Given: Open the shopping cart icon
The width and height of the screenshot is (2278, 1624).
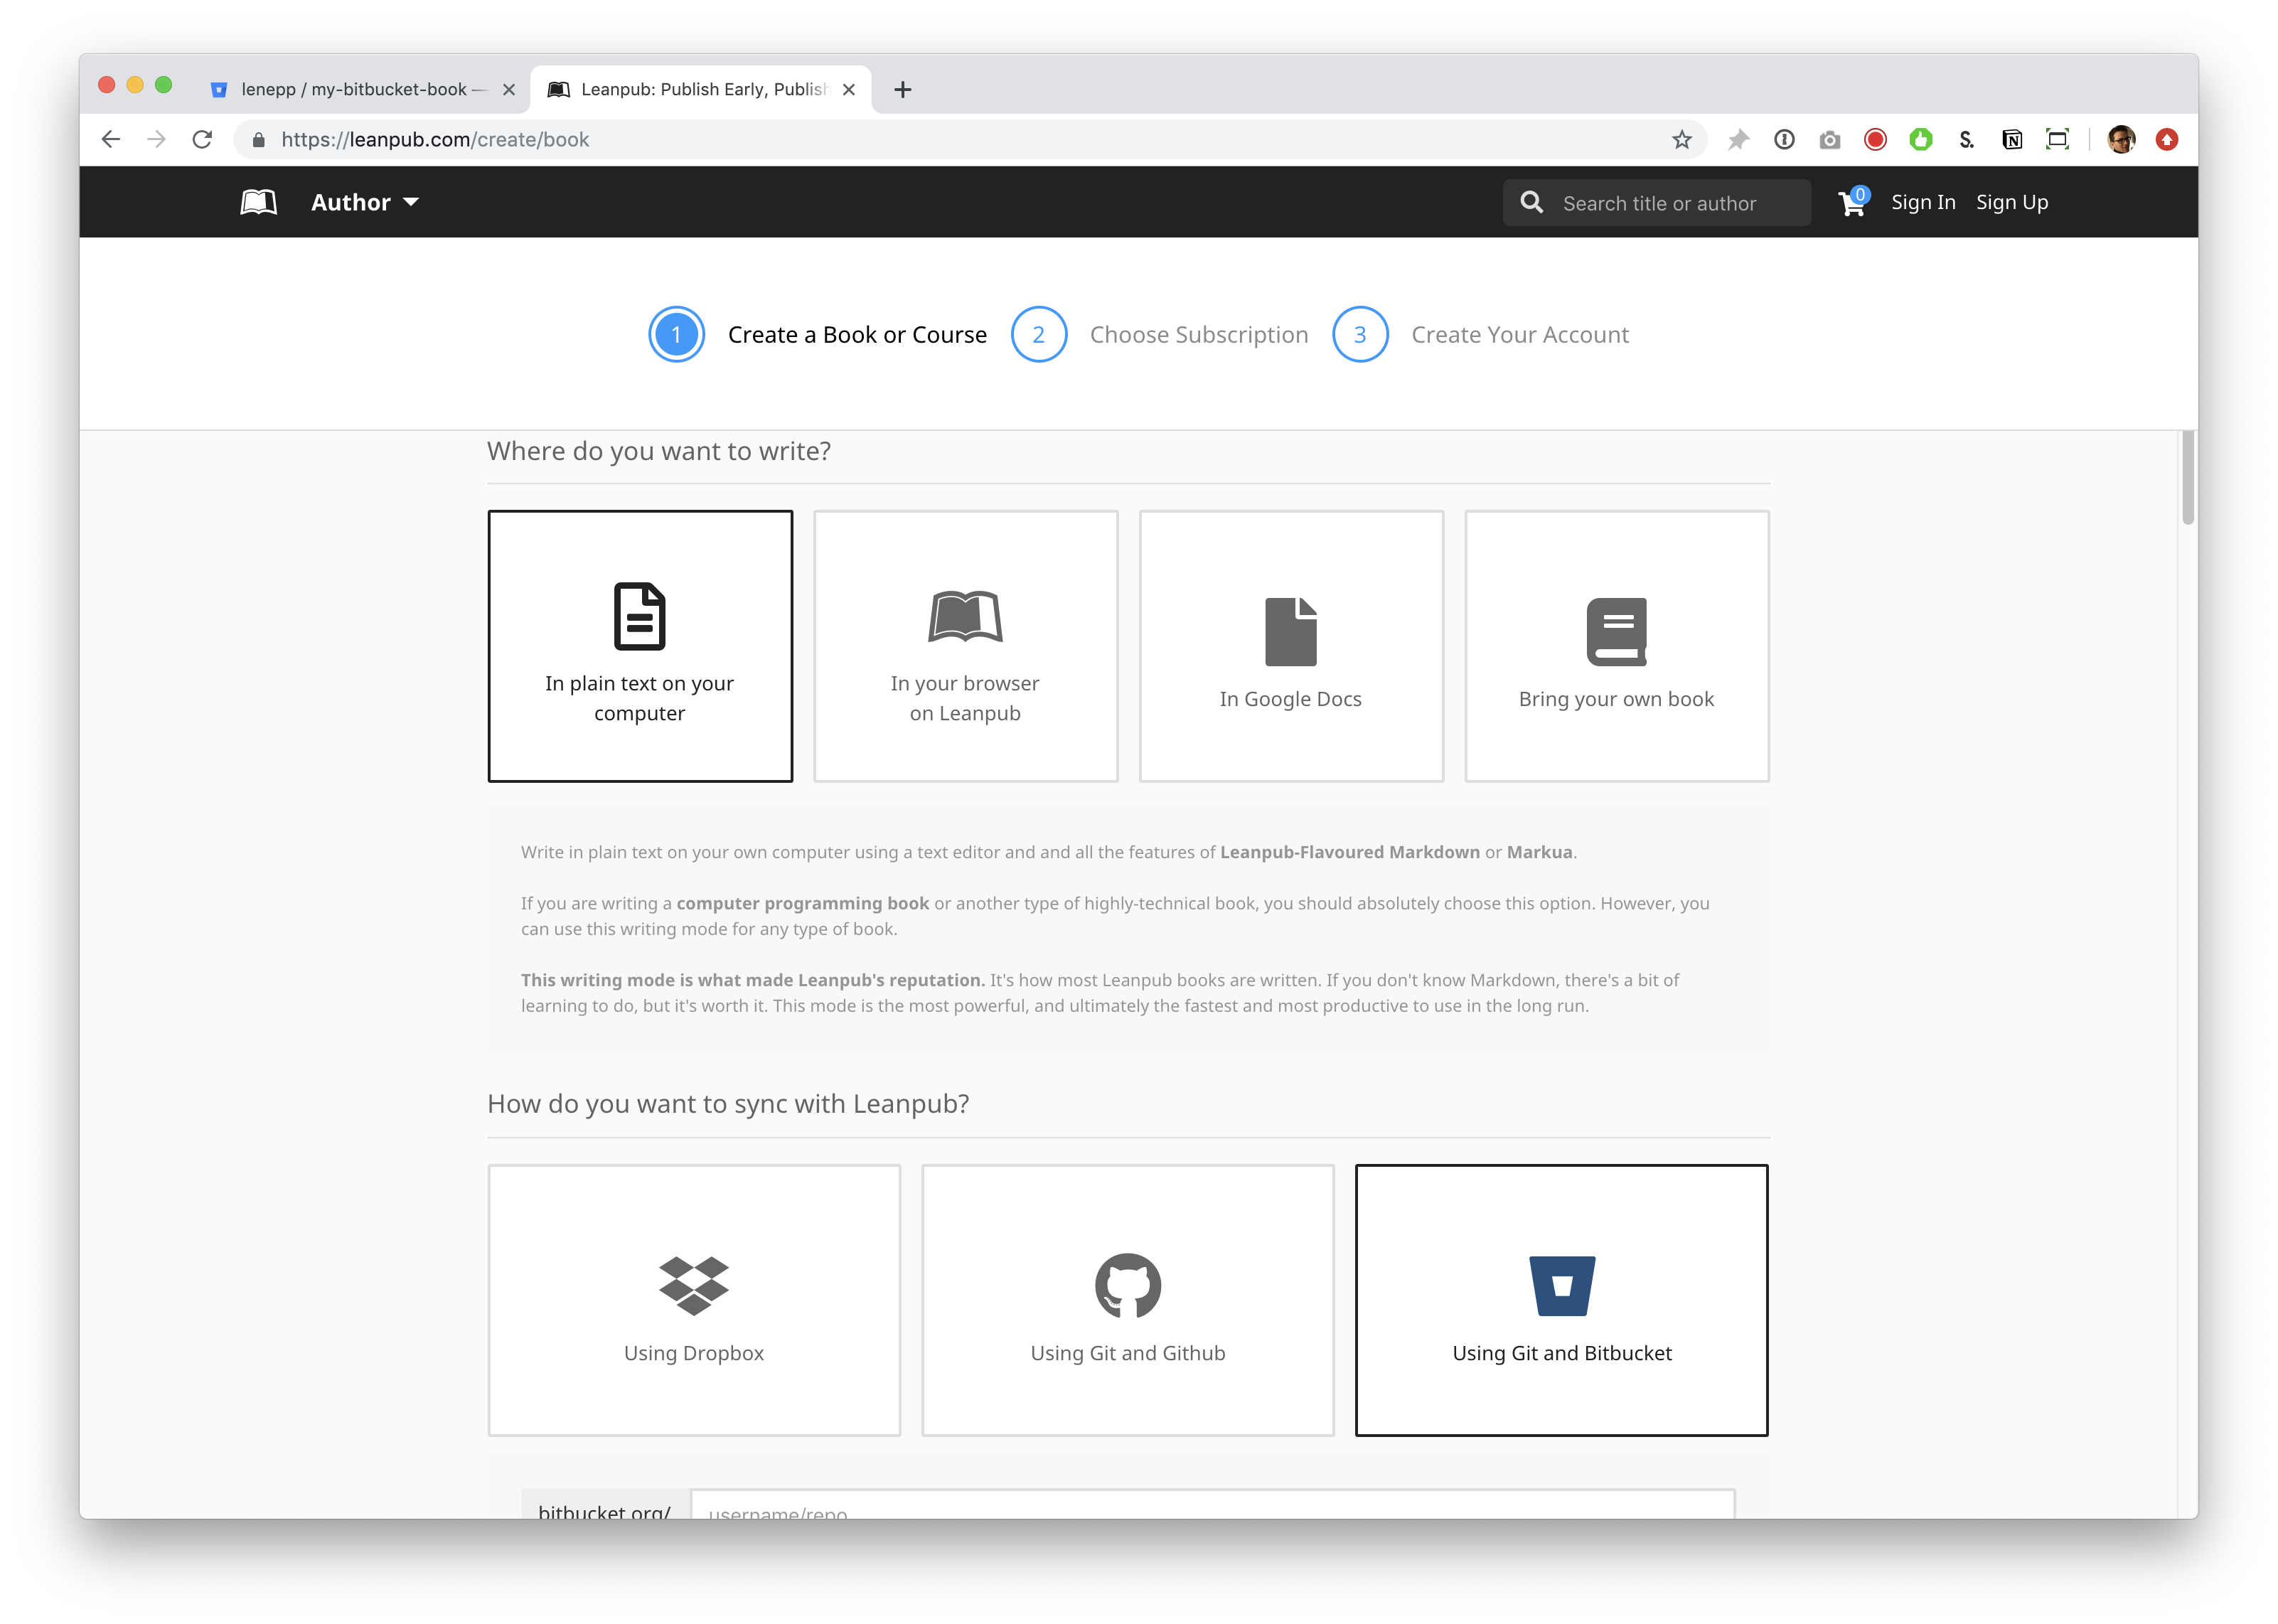Looking at the screenshot, I should [1851, 203].
